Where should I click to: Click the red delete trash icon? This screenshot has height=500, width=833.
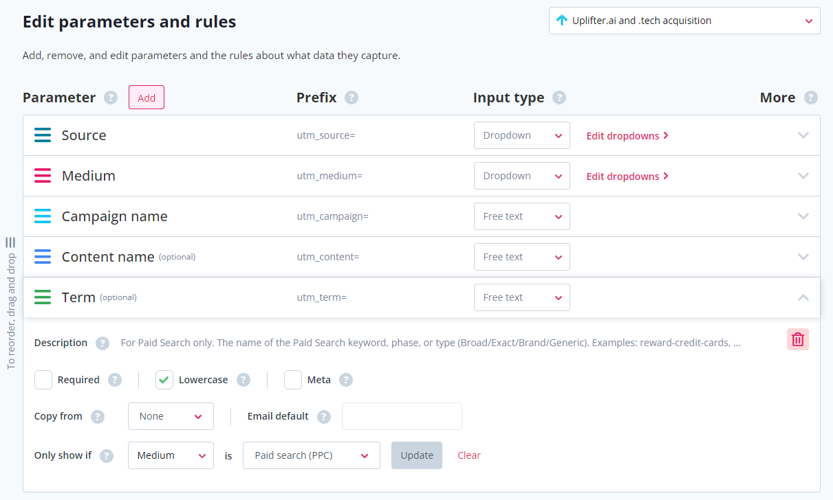click(797, 339)
